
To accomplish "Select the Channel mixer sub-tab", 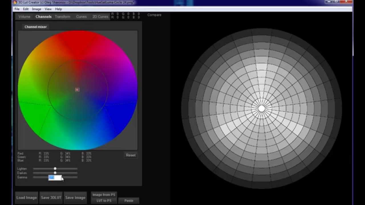I will click(36, 27).
